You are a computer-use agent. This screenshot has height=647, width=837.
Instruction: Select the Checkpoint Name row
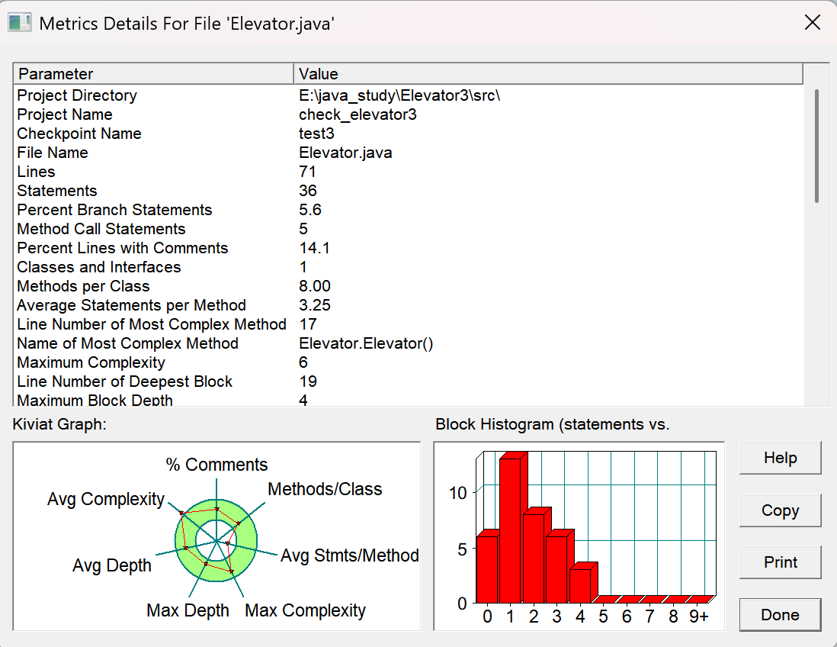click(409, 134)
